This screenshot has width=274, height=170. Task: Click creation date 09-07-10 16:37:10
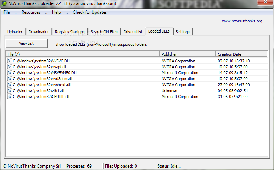coord(234,61)
